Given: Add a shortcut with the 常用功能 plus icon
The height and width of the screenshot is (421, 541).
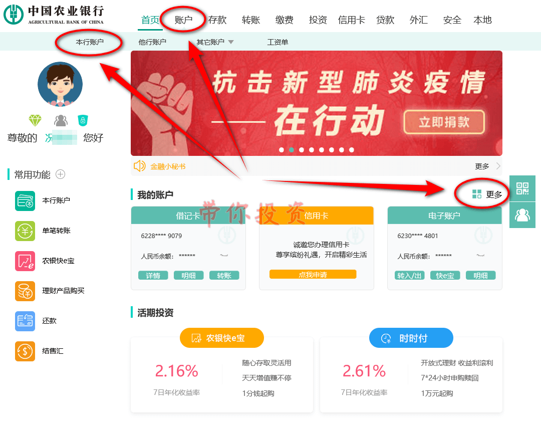Looking at the screenshot, I should (61, 174).
